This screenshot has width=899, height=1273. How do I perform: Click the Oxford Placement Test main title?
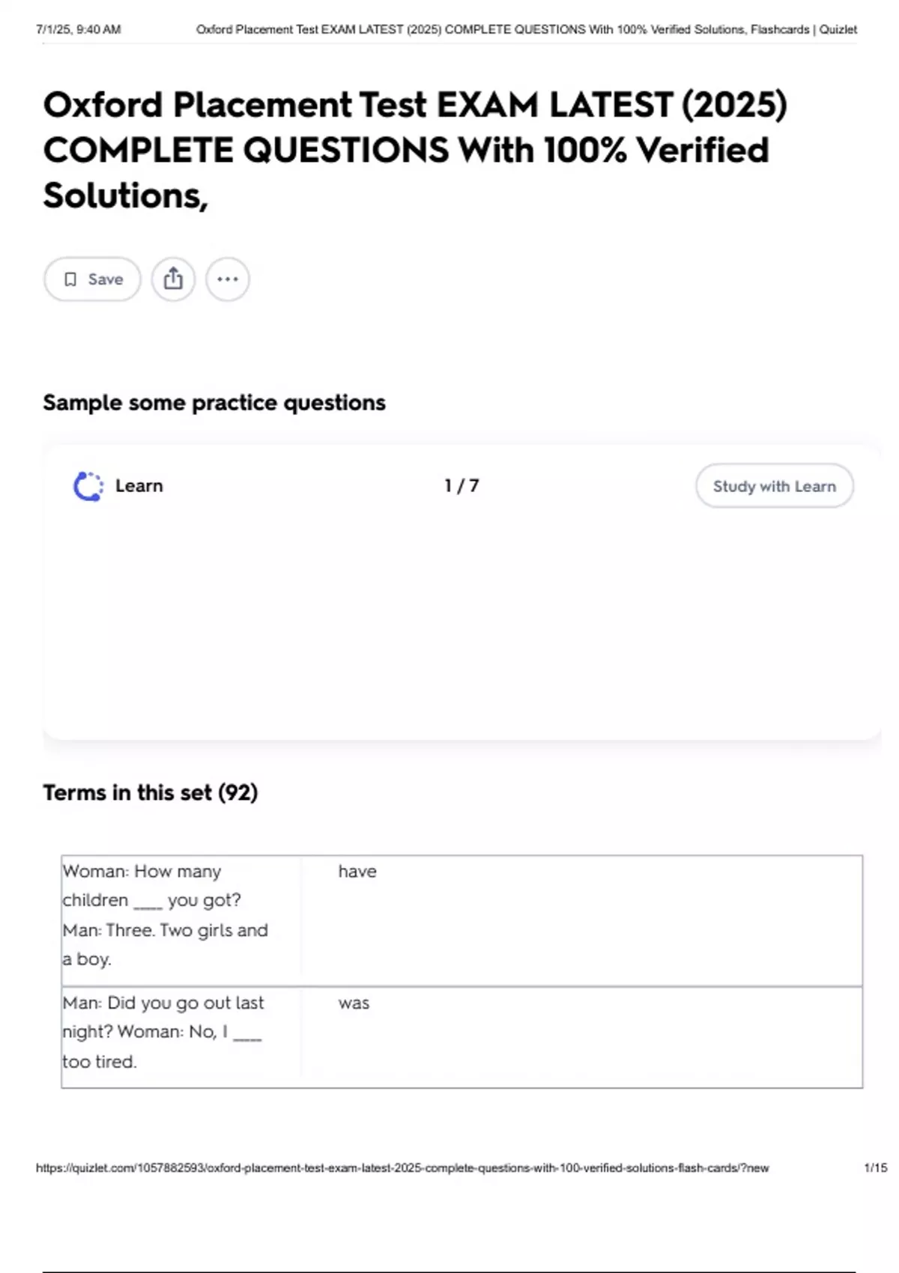[414, 150]
